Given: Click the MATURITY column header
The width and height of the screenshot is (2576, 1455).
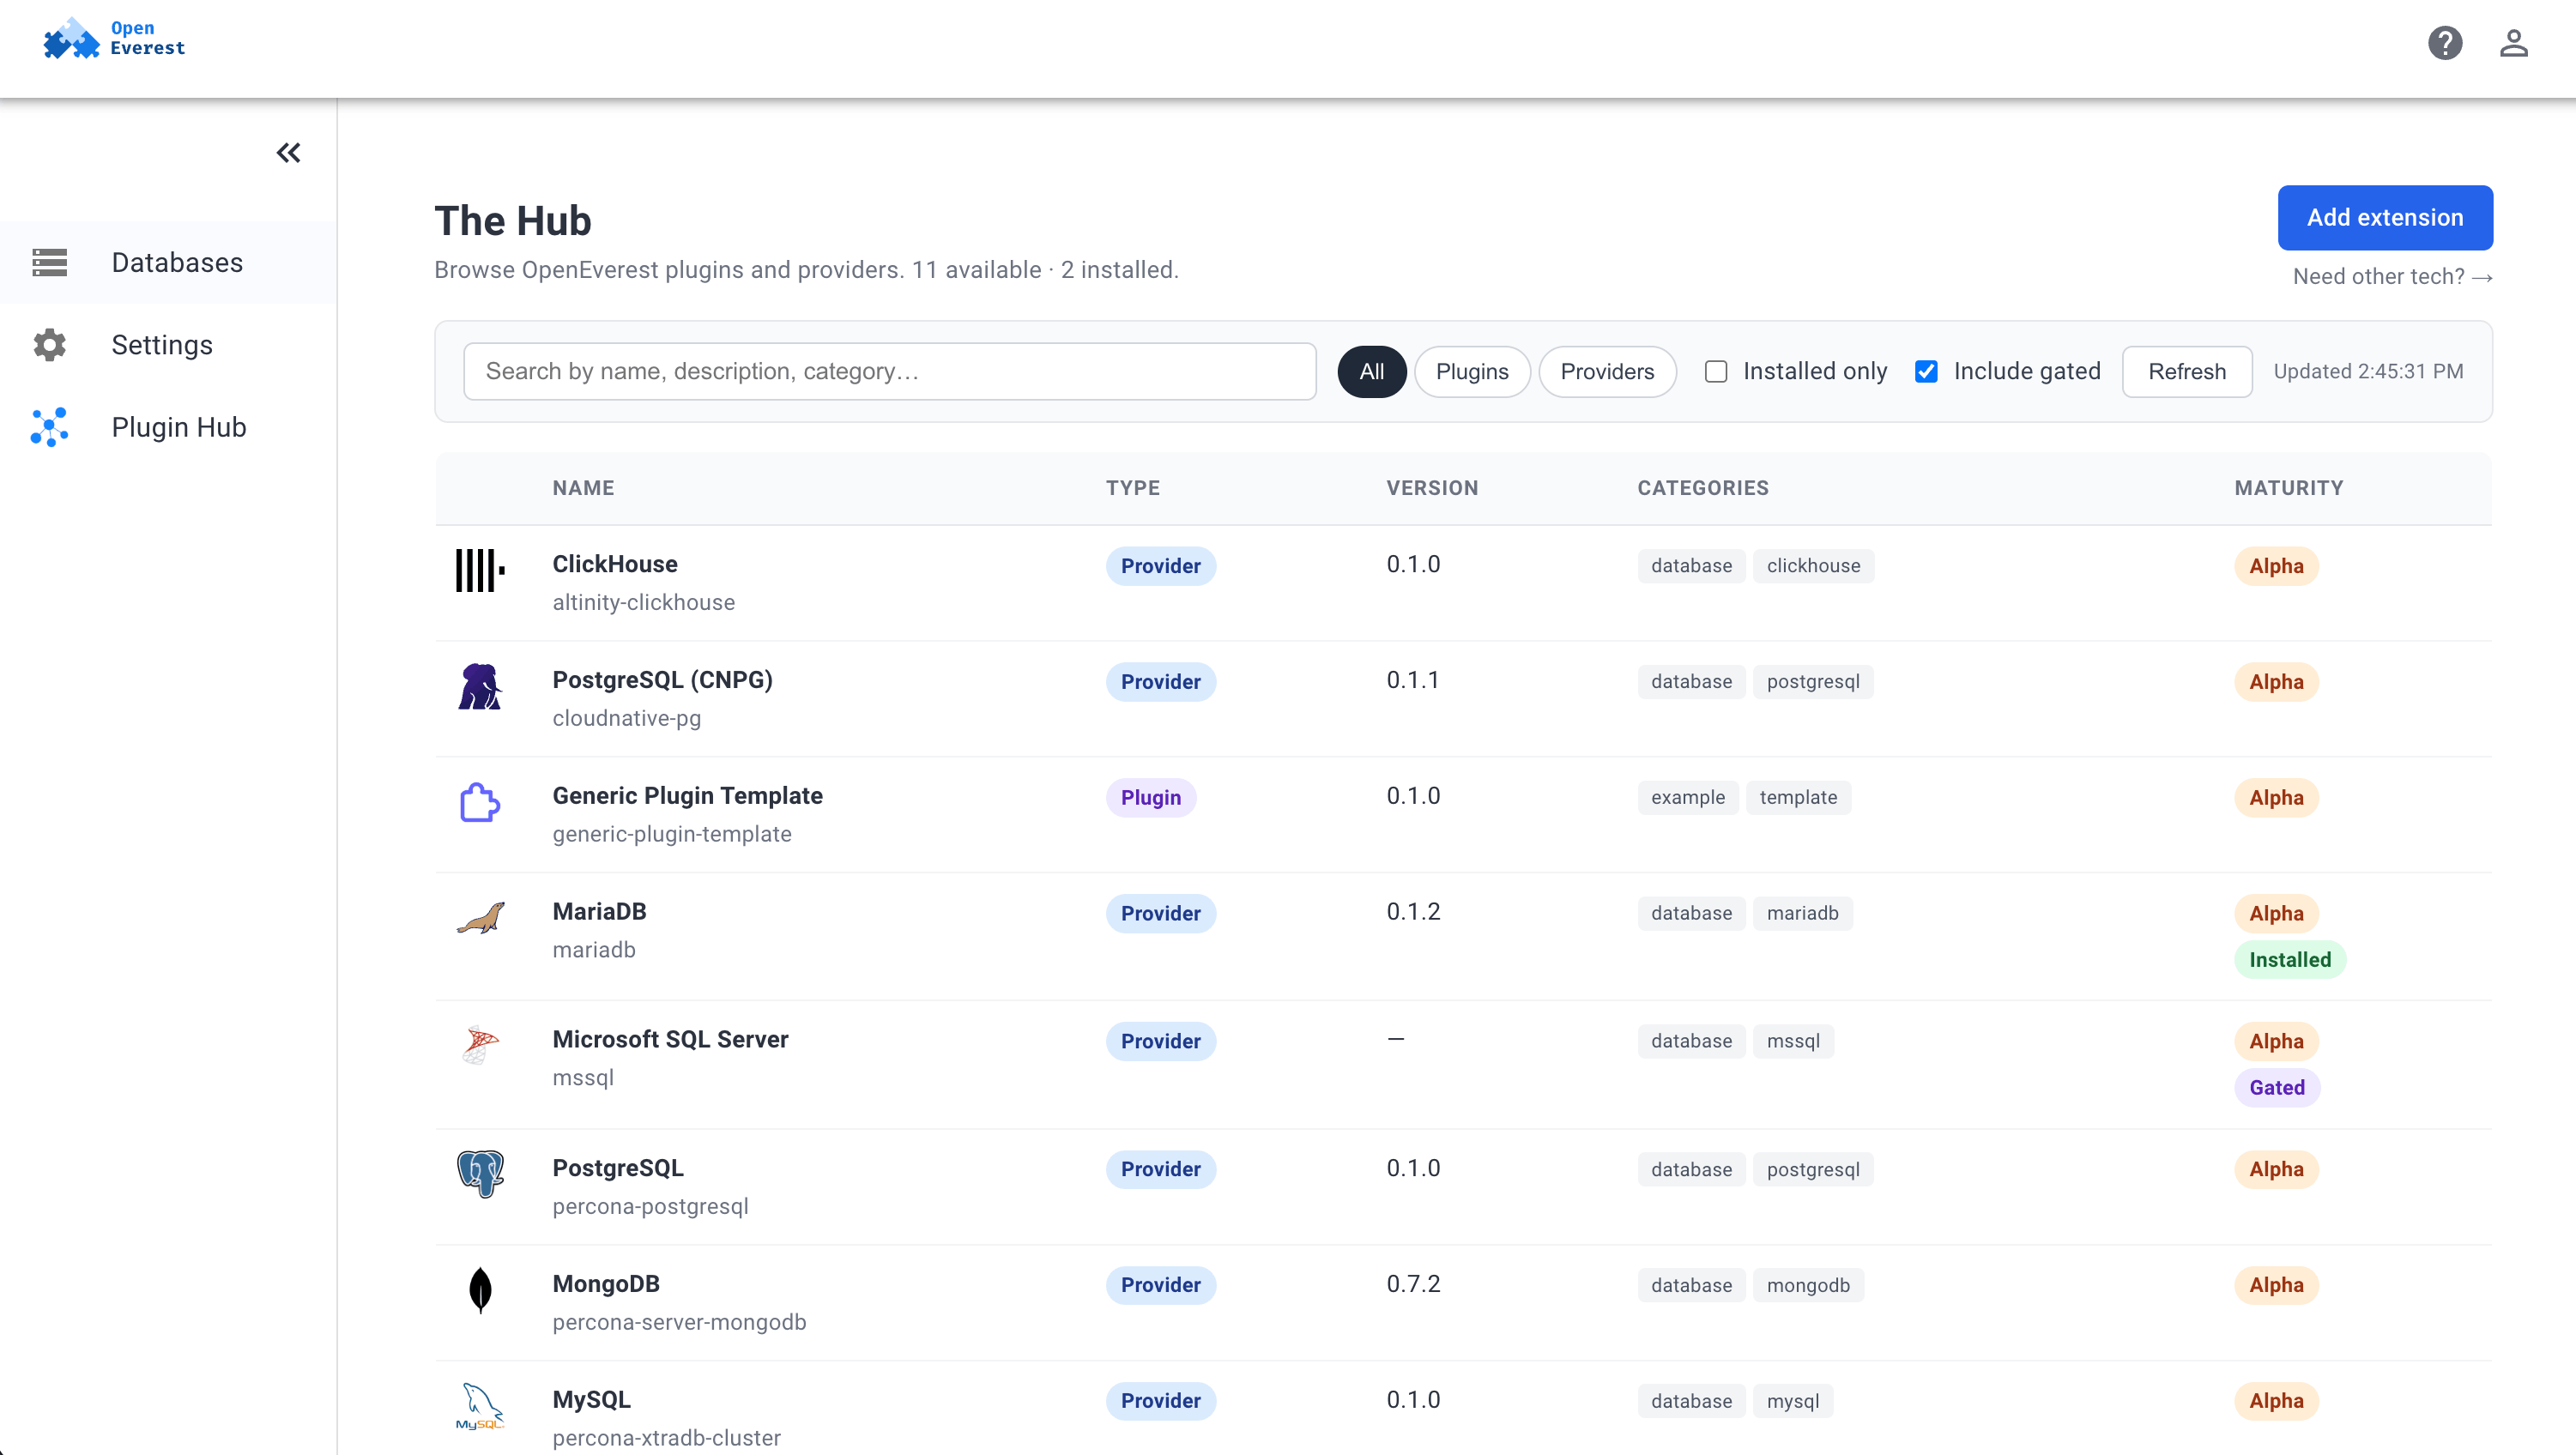Looking at the screenshot, I should click(x=2288, y=488).
